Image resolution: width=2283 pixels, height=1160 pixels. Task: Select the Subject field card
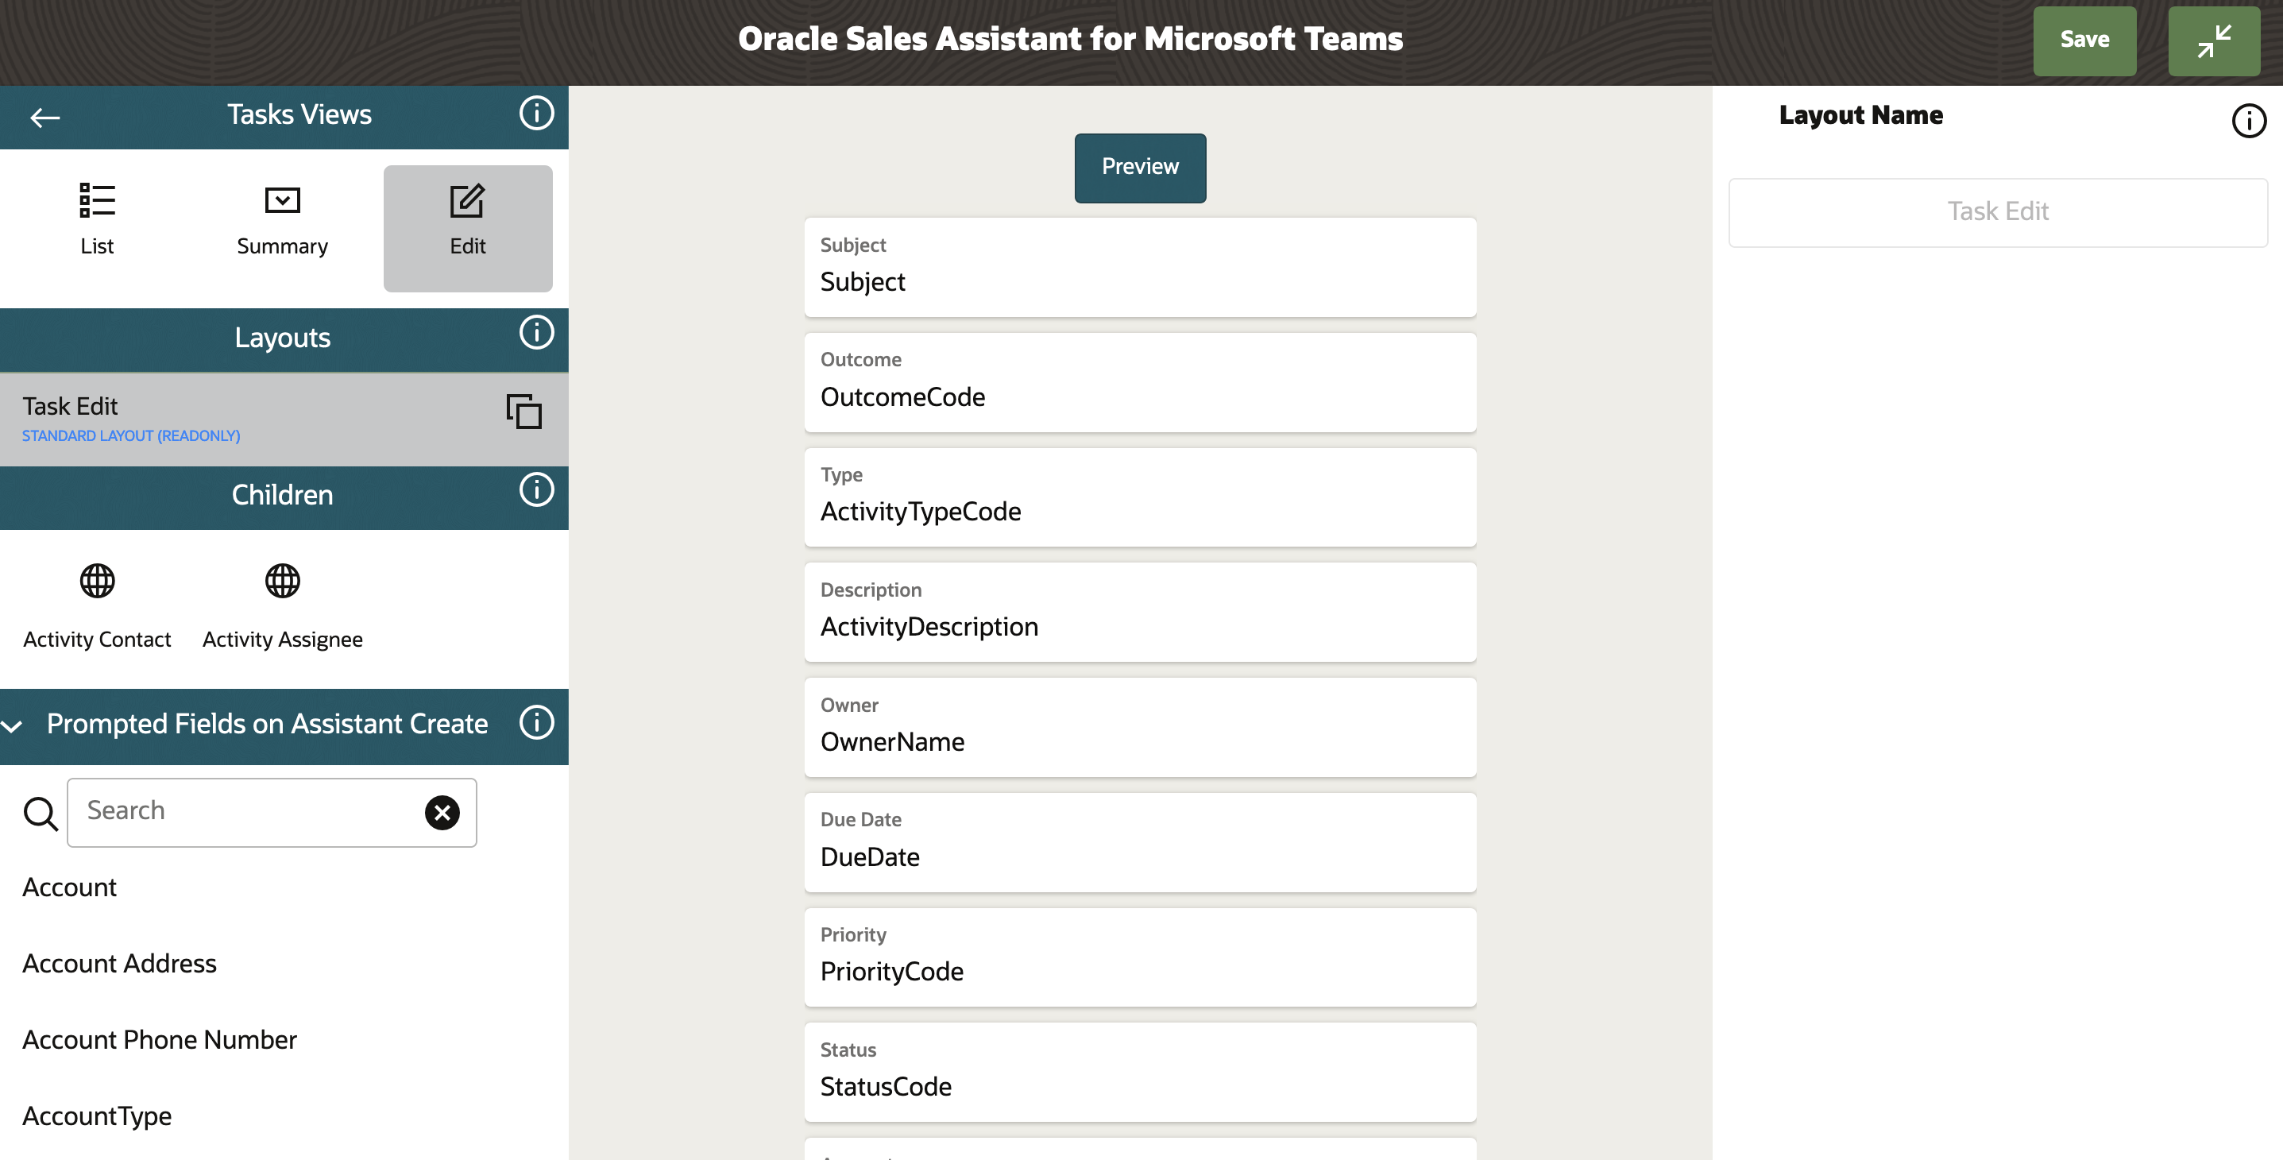pyautogui.click(x=1140, y=267)
